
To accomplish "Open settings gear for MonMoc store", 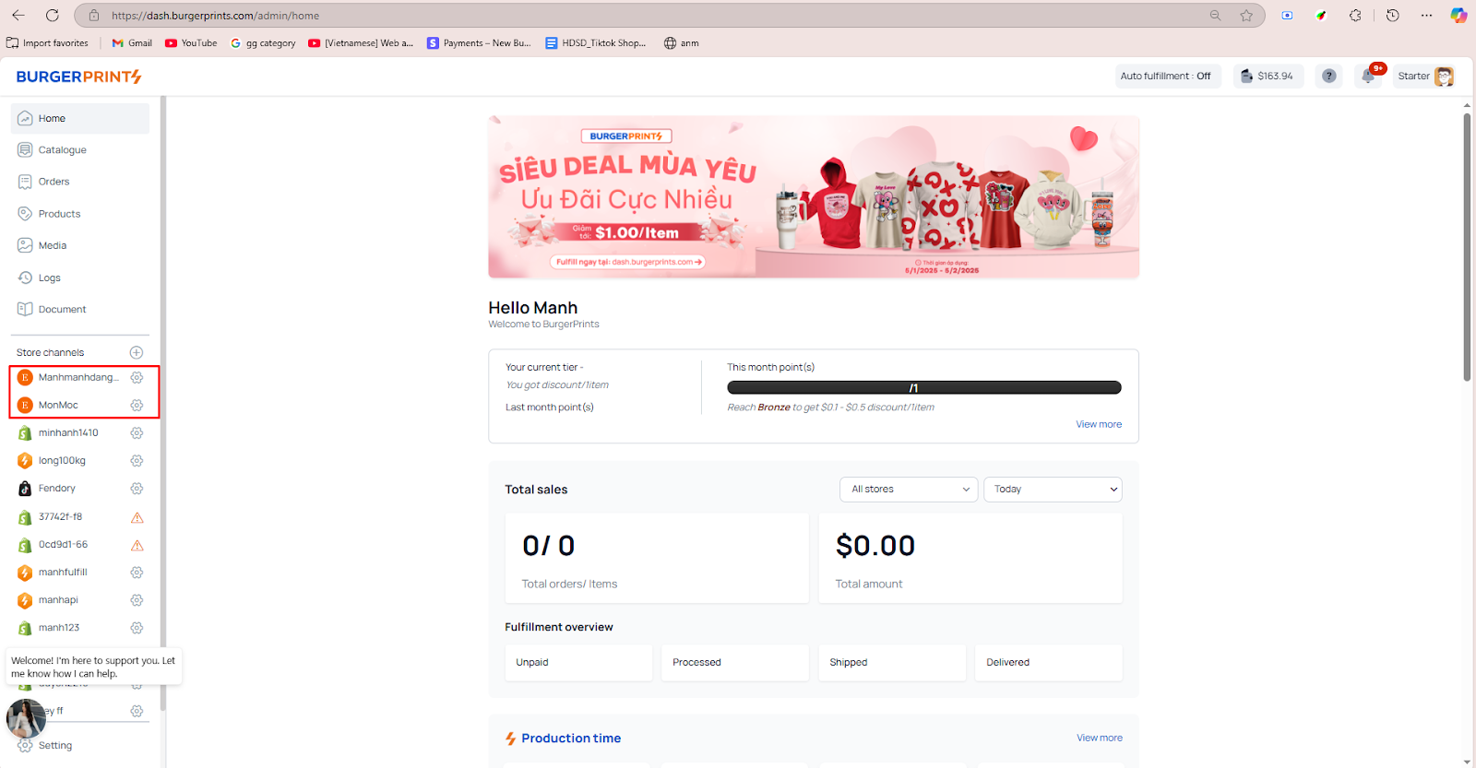I will 137,405.
